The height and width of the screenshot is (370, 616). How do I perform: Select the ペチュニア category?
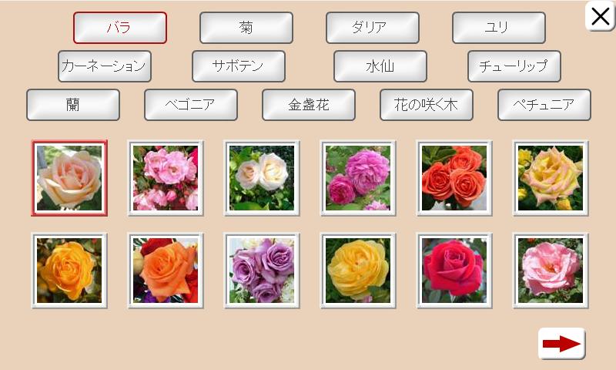click(544, 105)
